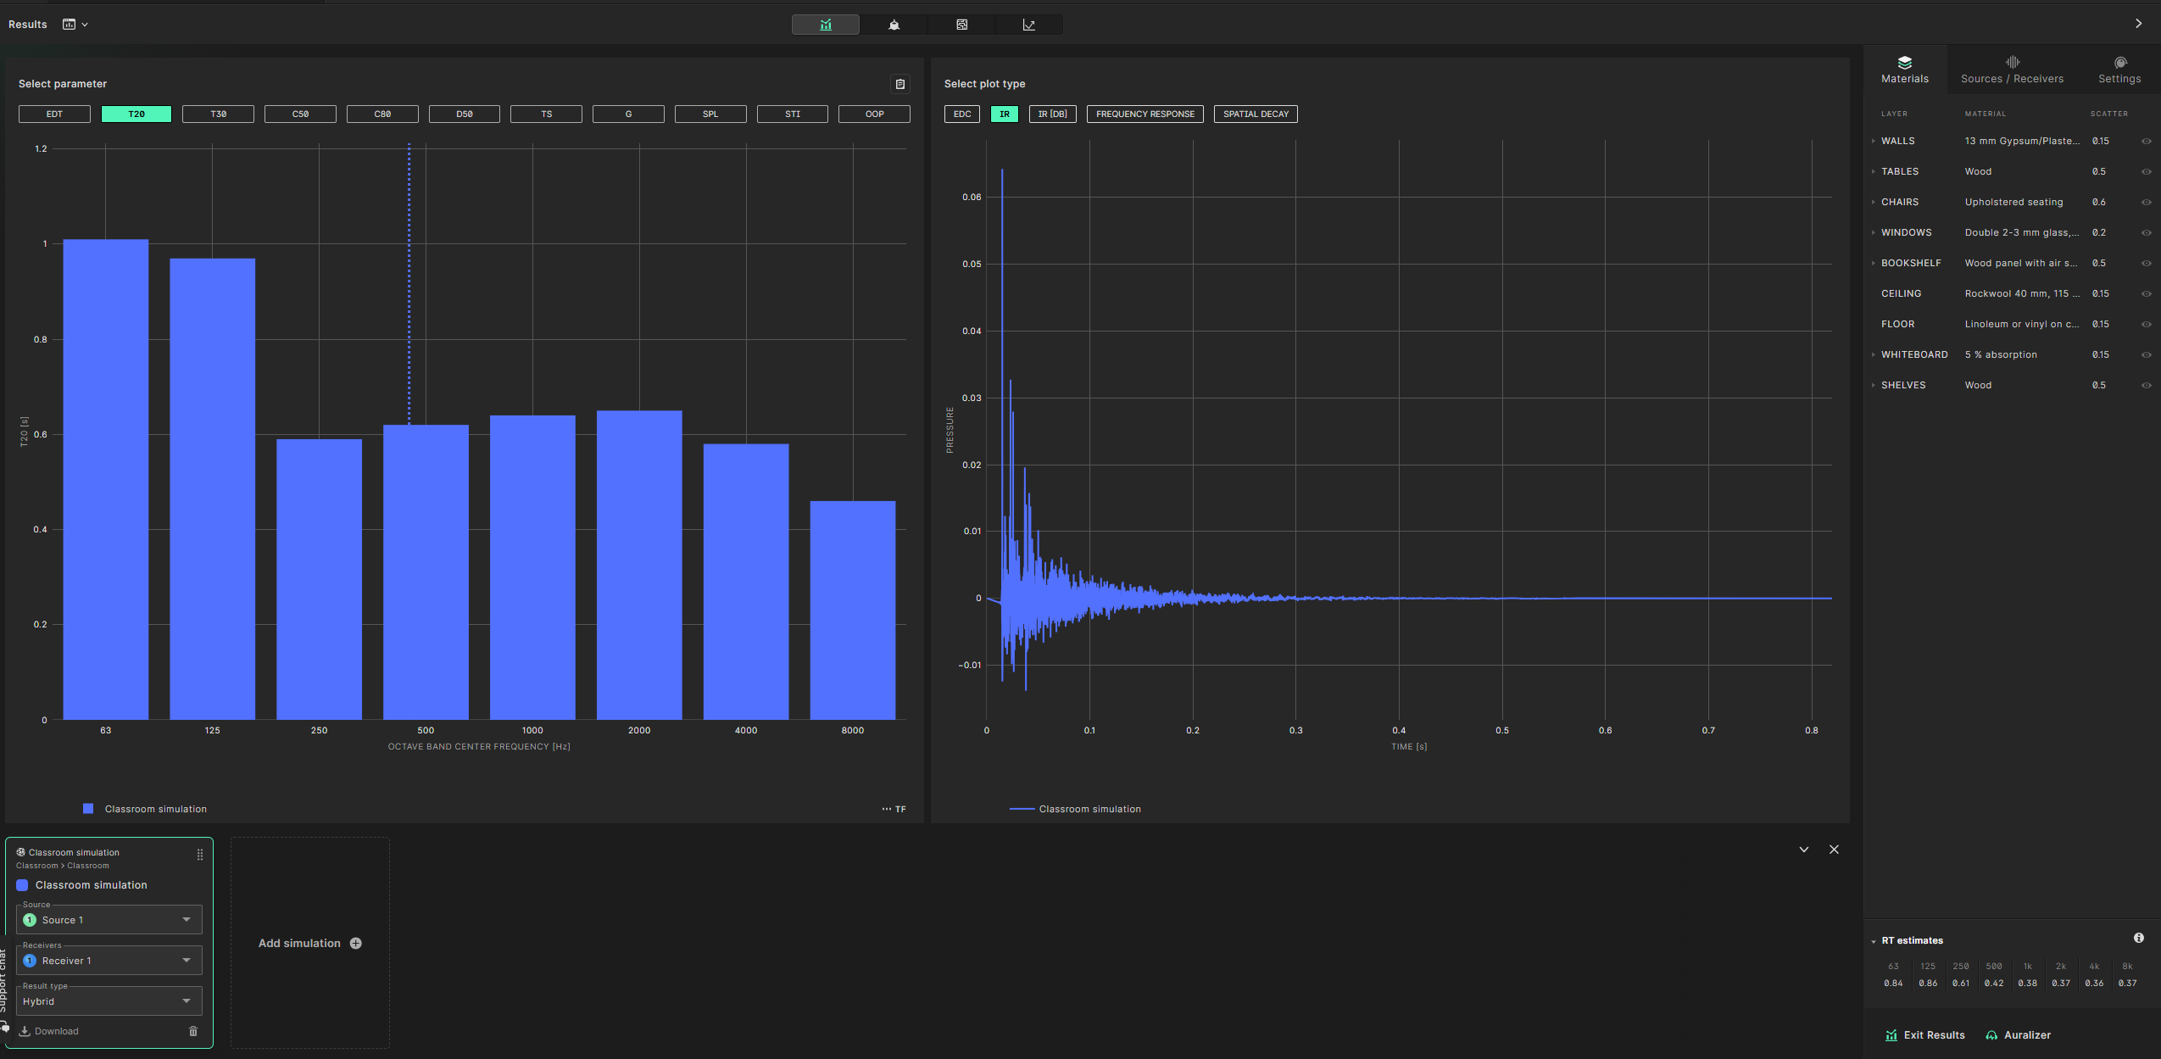The width and height of the screenshot is (2161, 1059).
Task: Select the EDC plot type button
Action: 965,113
